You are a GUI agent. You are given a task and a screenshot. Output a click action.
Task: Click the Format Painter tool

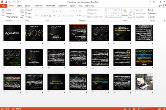point(12,17)
